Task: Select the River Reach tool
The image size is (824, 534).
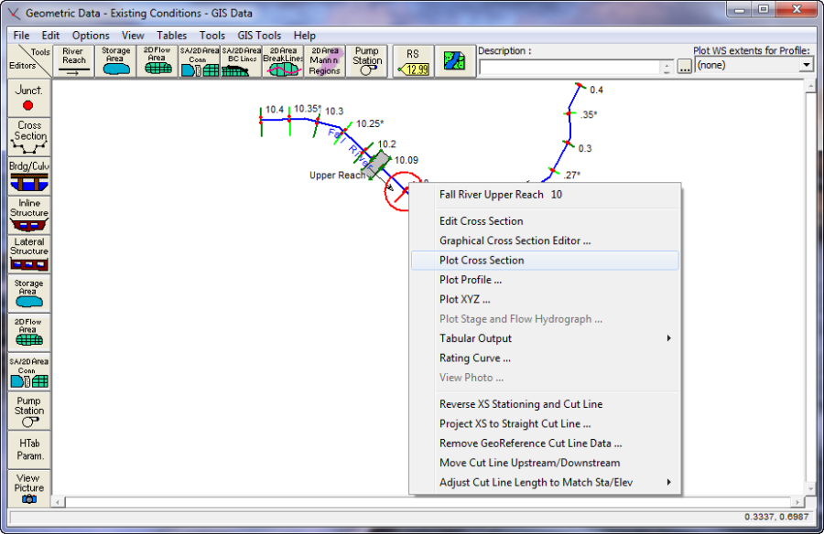Action: point(74,61)
